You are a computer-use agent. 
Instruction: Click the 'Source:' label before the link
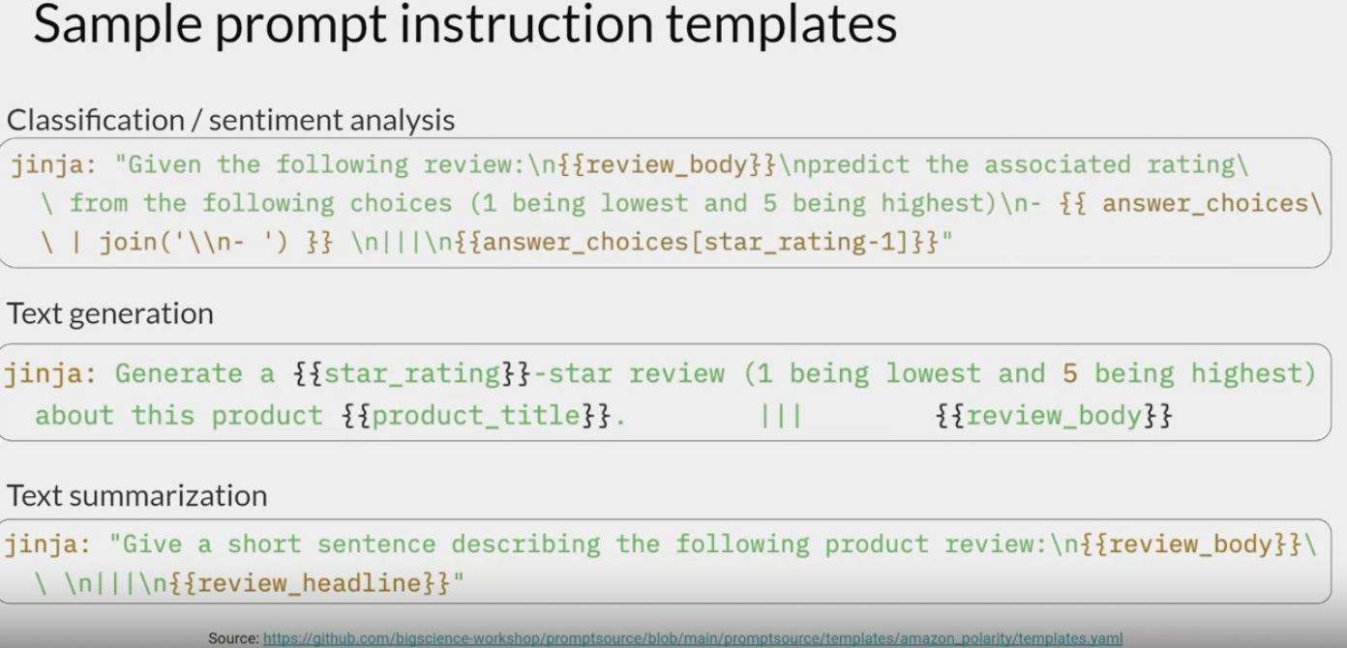point(232,638)
